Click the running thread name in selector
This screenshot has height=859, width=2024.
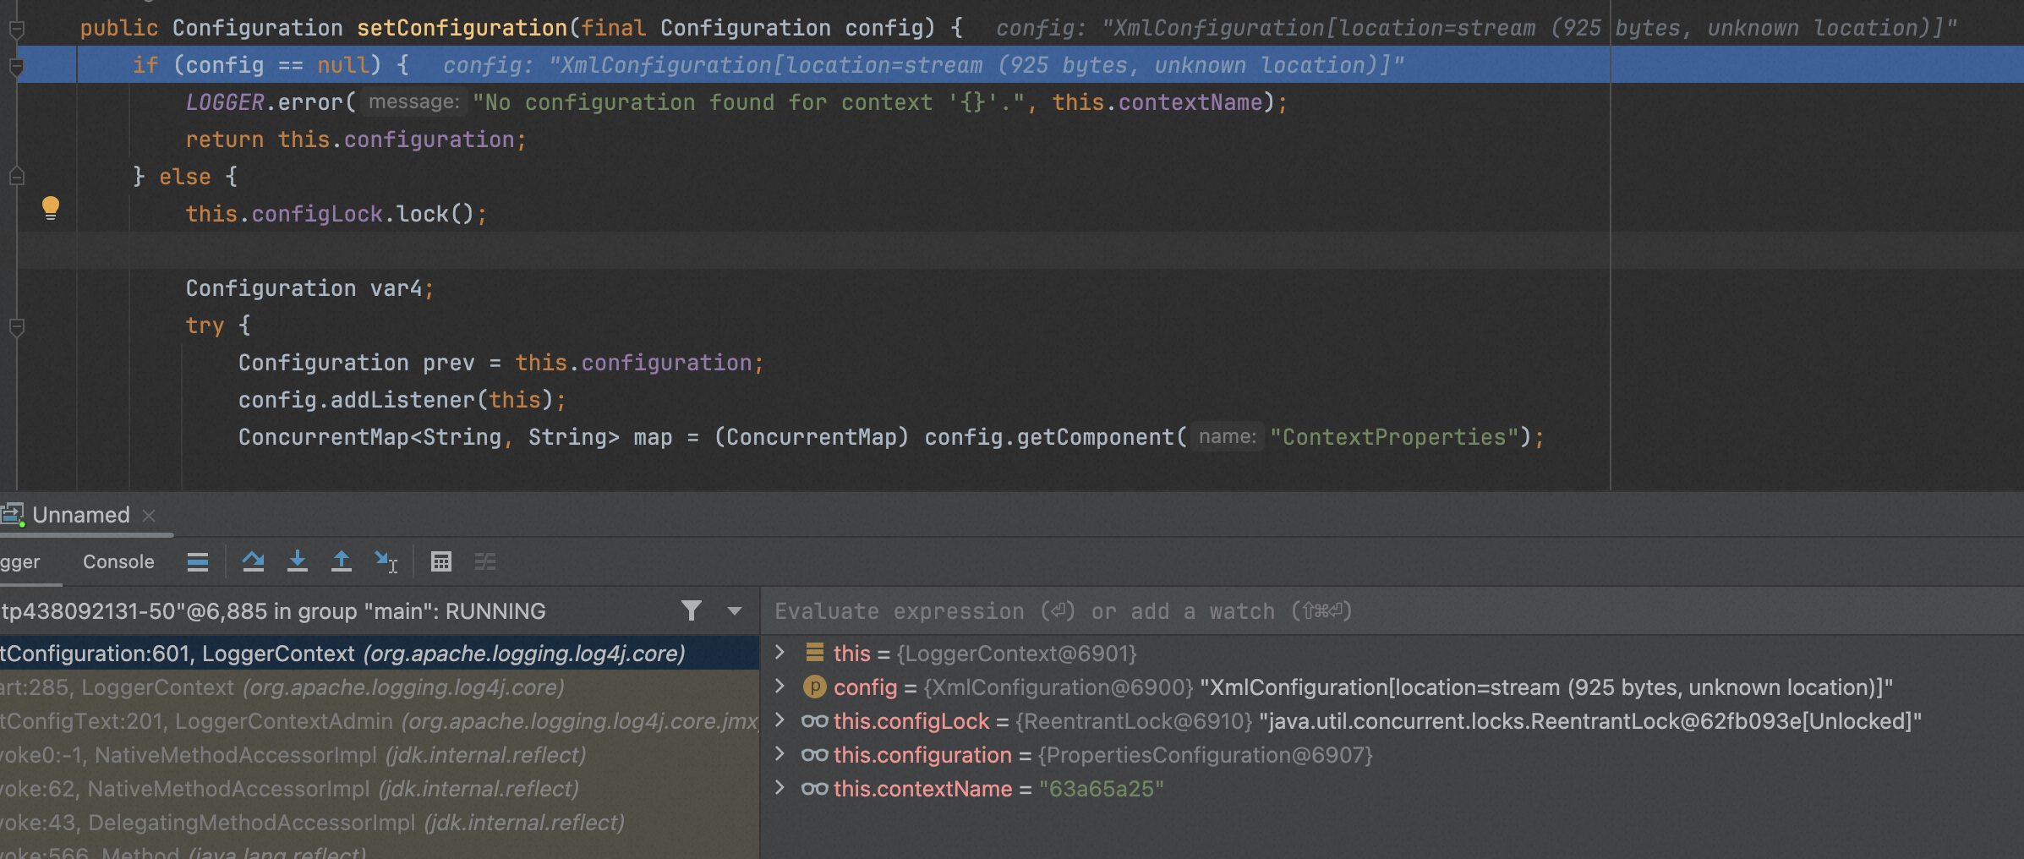point(273,611)
